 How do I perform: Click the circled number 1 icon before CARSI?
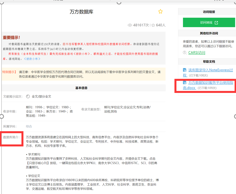point(185,53)
